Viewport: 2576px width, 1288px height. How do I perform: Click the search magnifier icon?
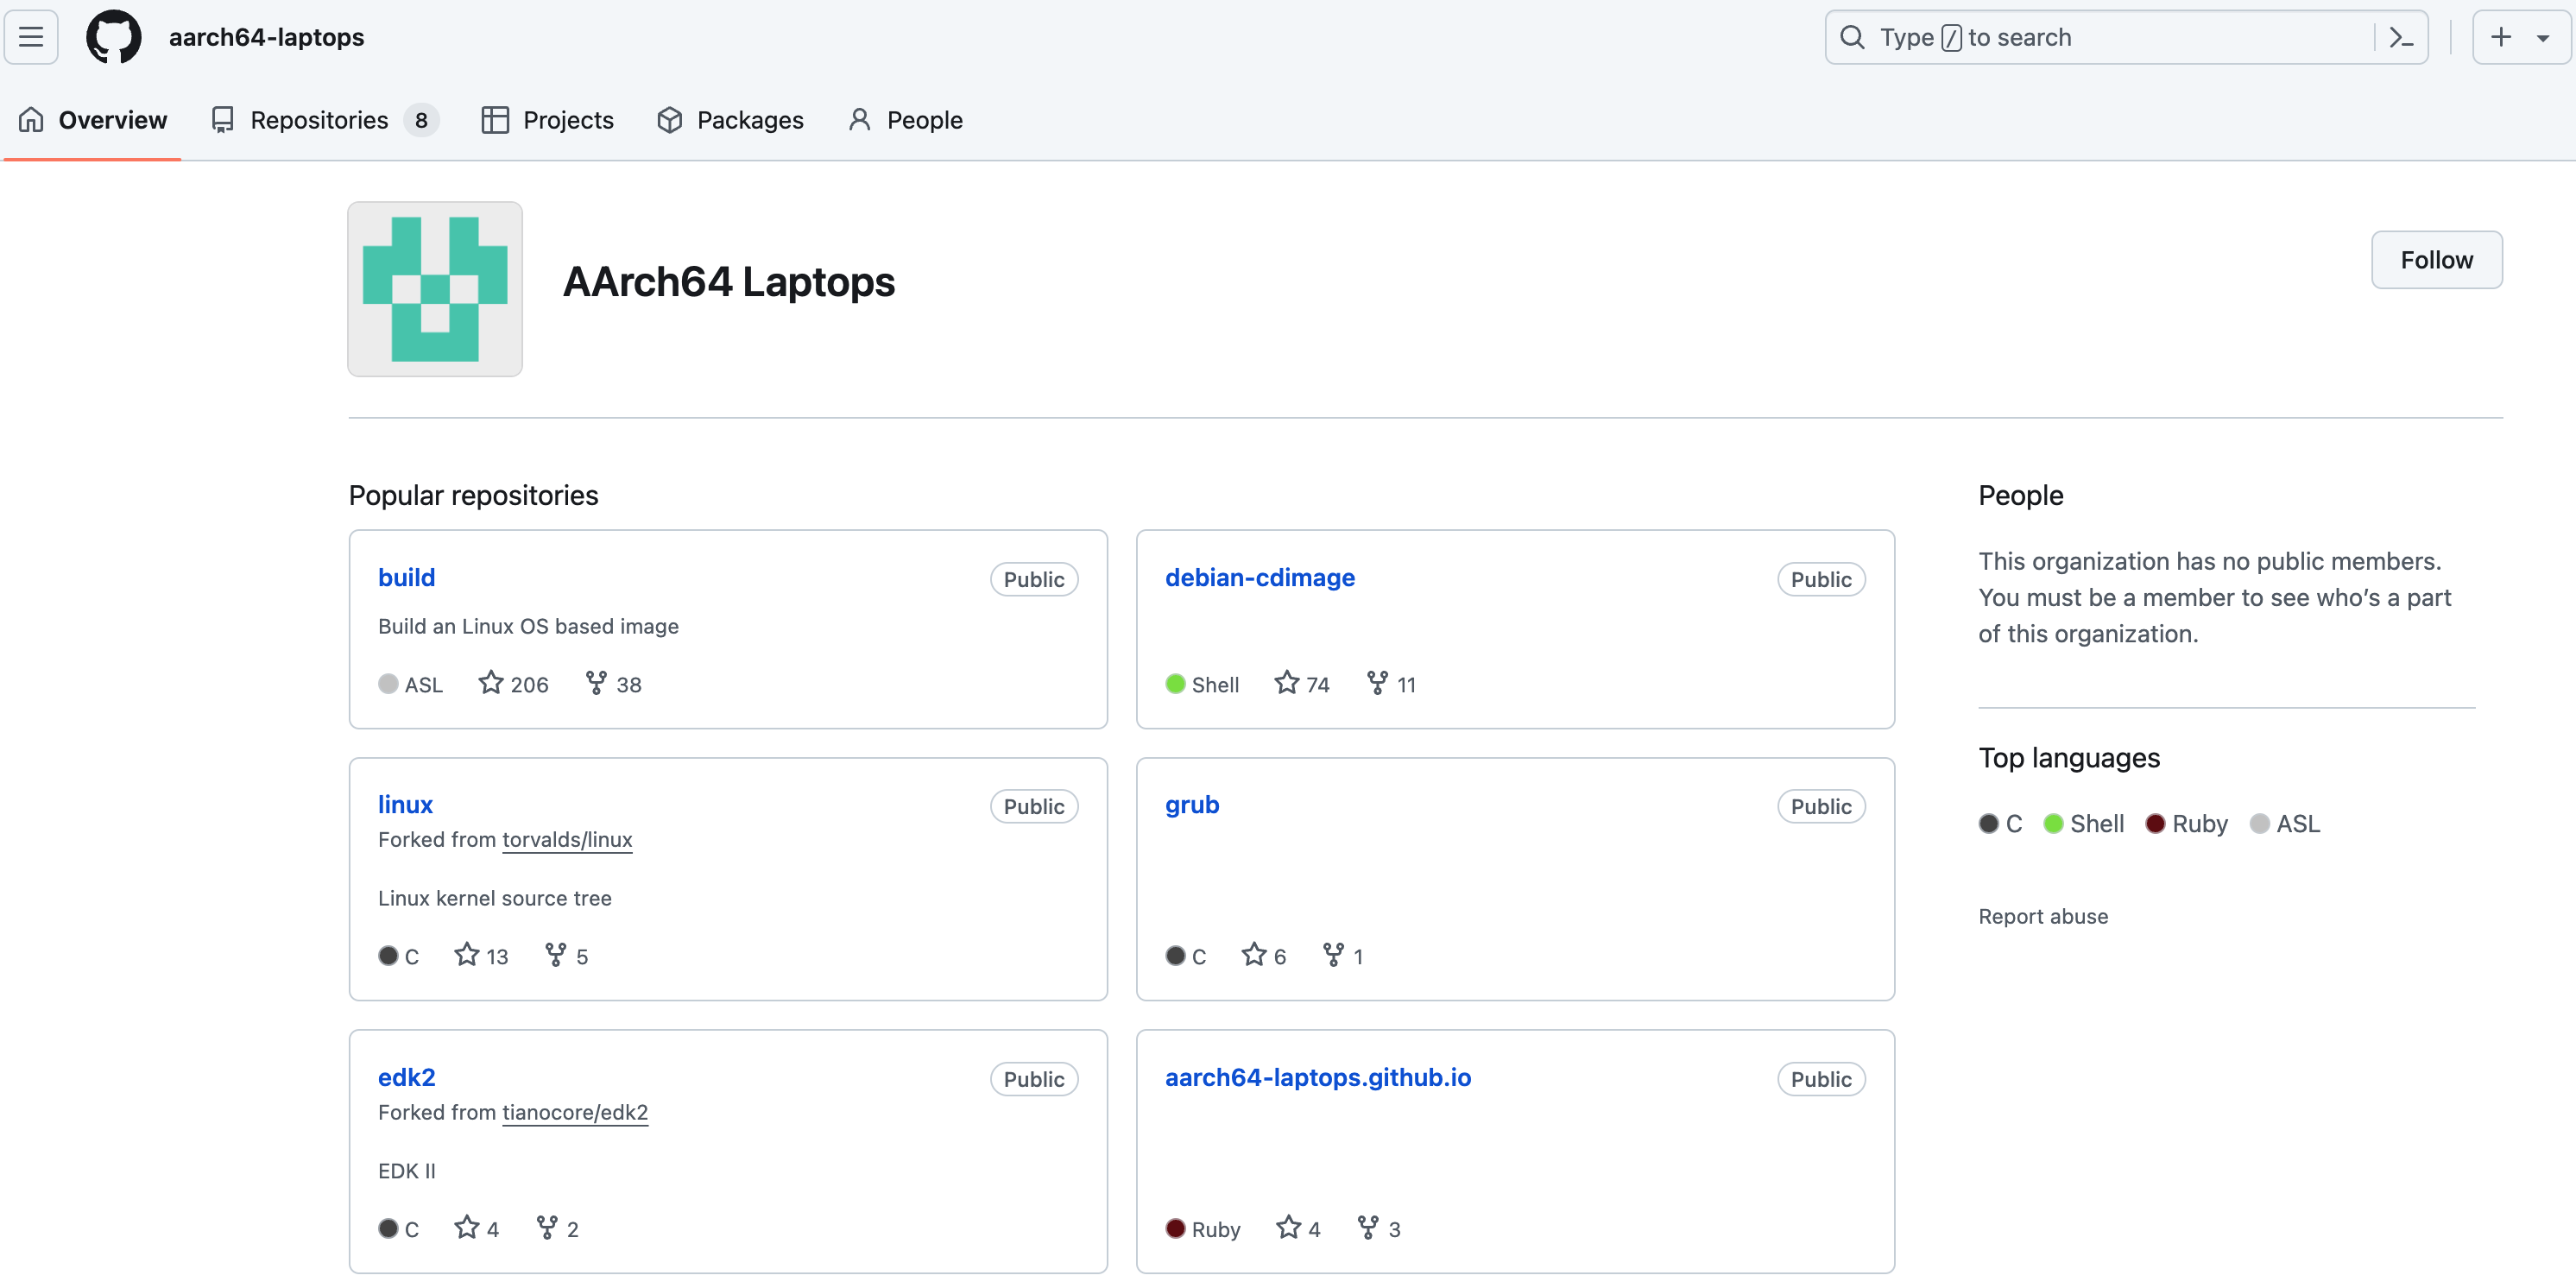pyautogui.click(x=1852, y=37)
